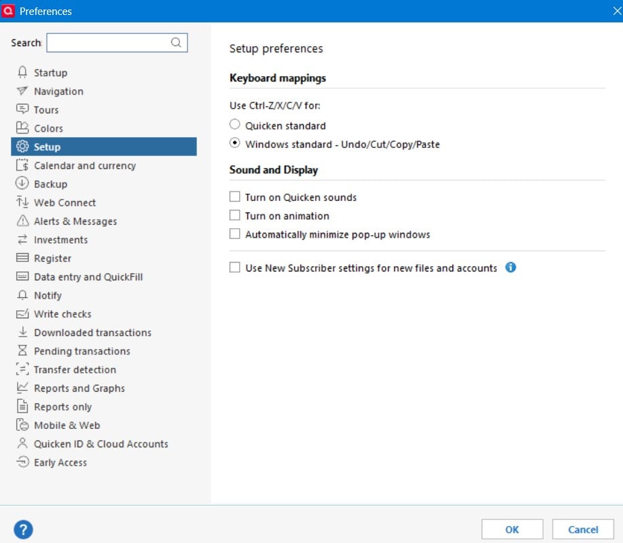Viewport: 623px width, 543px height.
Task: Click the Reports only label
Action: click(63, 407)
